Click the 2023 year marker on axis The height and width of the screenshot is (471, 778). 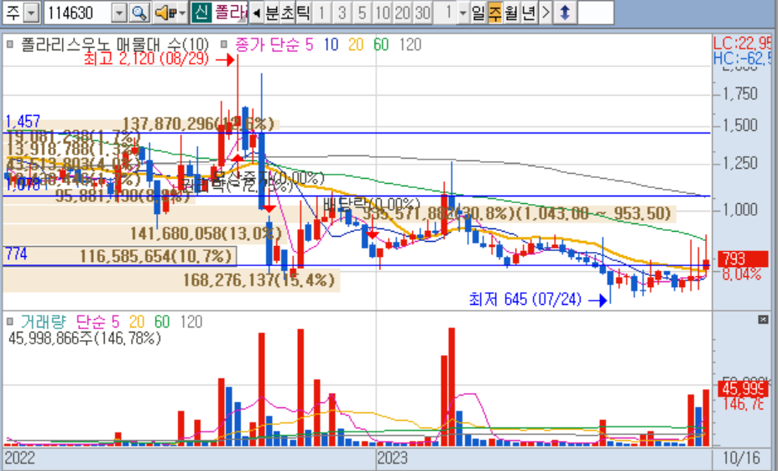point(393,458)
